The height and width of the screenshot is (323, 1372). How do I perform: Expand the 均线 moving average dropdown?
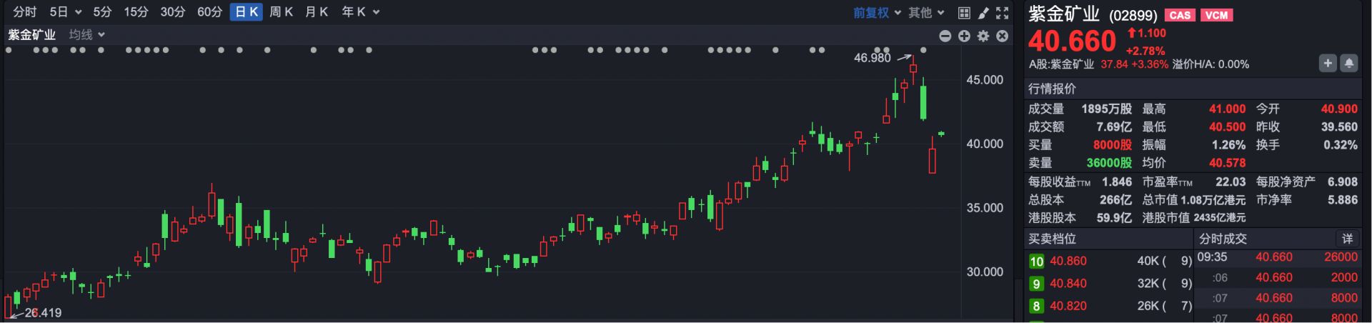tap(86, 35)
